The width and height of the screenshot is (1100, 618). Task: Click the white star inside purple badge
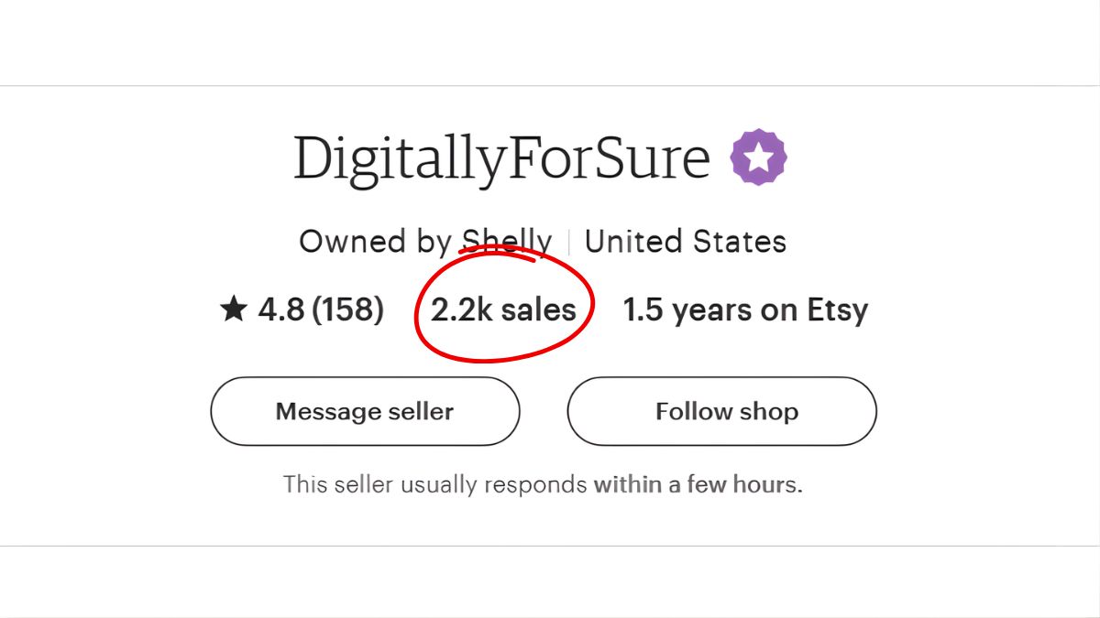(758, 158)
